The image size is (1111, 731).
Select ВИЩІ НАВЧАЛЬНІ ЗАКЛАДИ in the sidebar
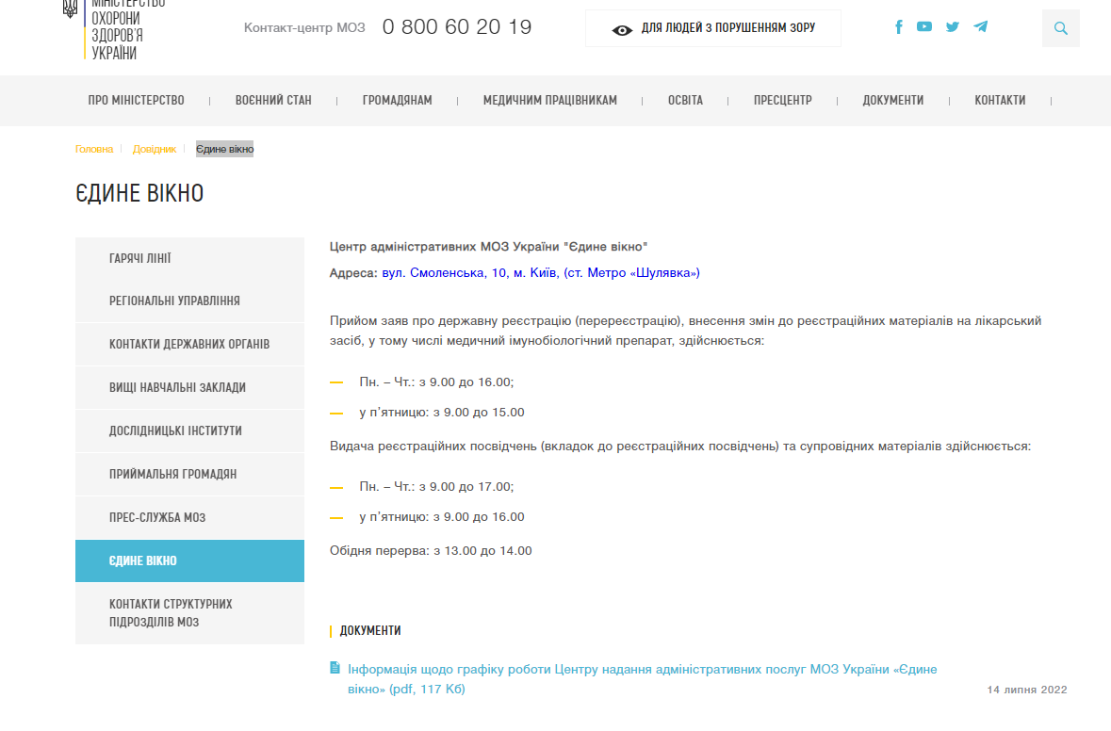coord(190,387)
